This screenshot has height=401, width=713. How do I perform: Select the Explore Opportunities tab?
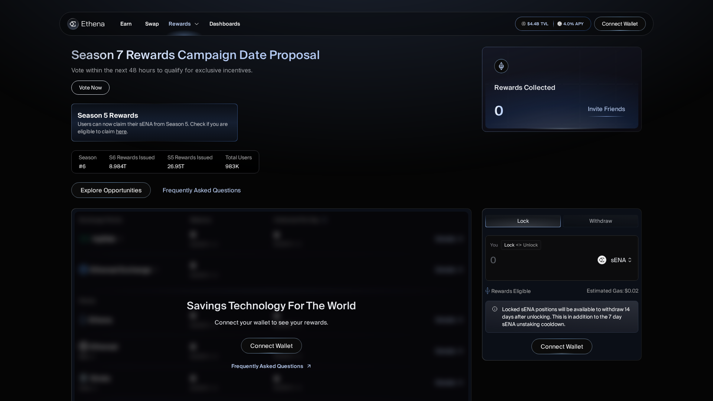pyautogui.click(x=111, y=190)
